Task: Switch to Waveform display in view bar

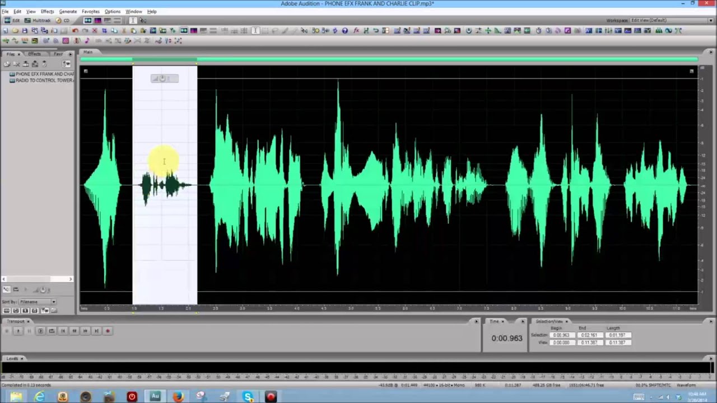Action: click(x=88, y=20)
